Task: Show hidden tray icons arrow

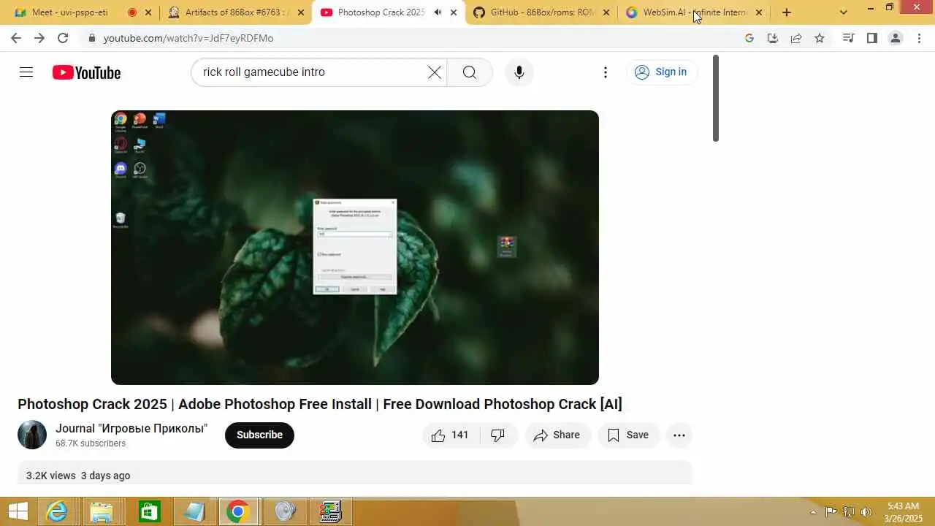Action: (813, 511)
